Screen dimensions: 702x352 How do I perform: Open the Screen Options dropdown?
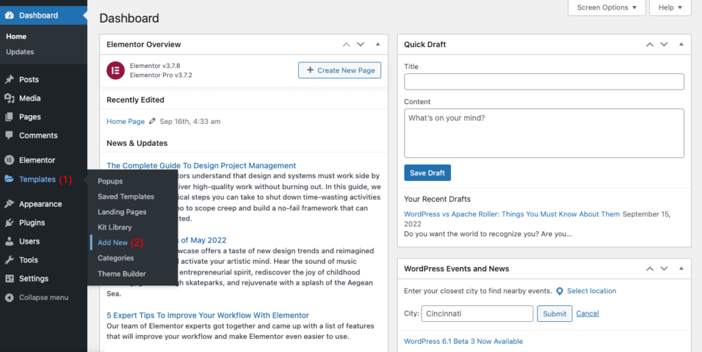(x=606, y=8)
